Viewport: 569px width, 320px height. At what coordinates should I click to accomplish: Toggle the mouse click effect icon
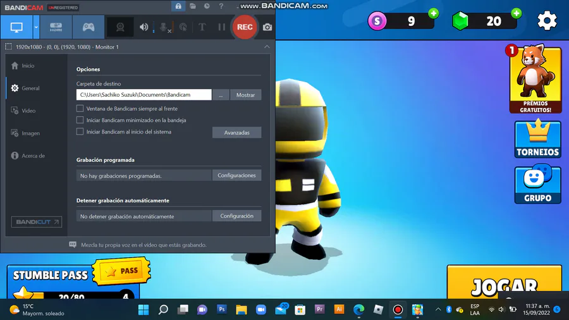(x=183, y=27)
